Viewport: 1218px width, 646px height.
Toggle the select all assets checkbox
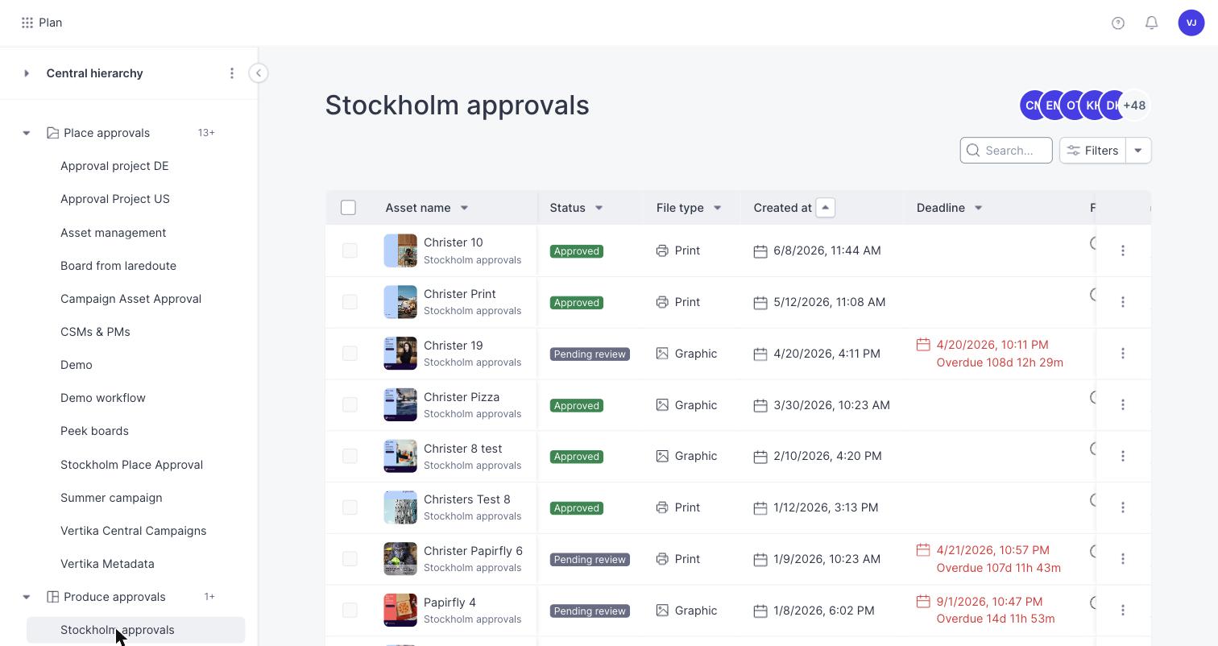348,208
